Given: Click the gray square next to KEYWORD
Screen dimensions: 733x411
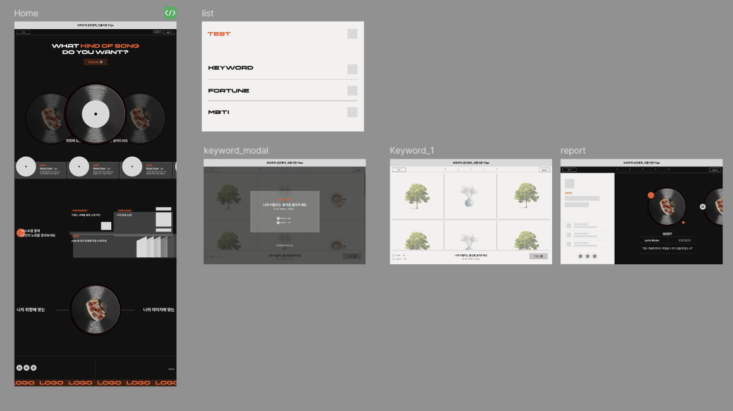Looking at the screenshot, I should tap(352, 69).
